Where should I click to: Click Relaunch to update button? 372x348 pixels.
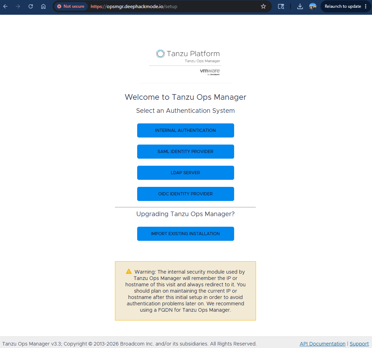343,6
